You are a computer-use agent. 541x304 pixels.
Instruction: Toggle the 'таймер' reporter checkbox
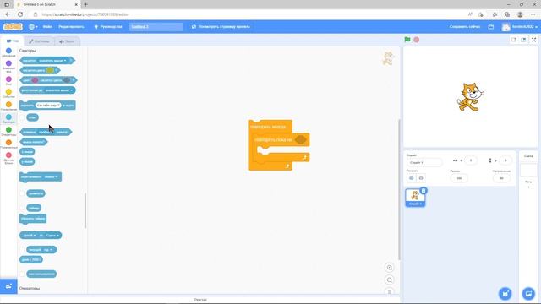tap(23, 209)
